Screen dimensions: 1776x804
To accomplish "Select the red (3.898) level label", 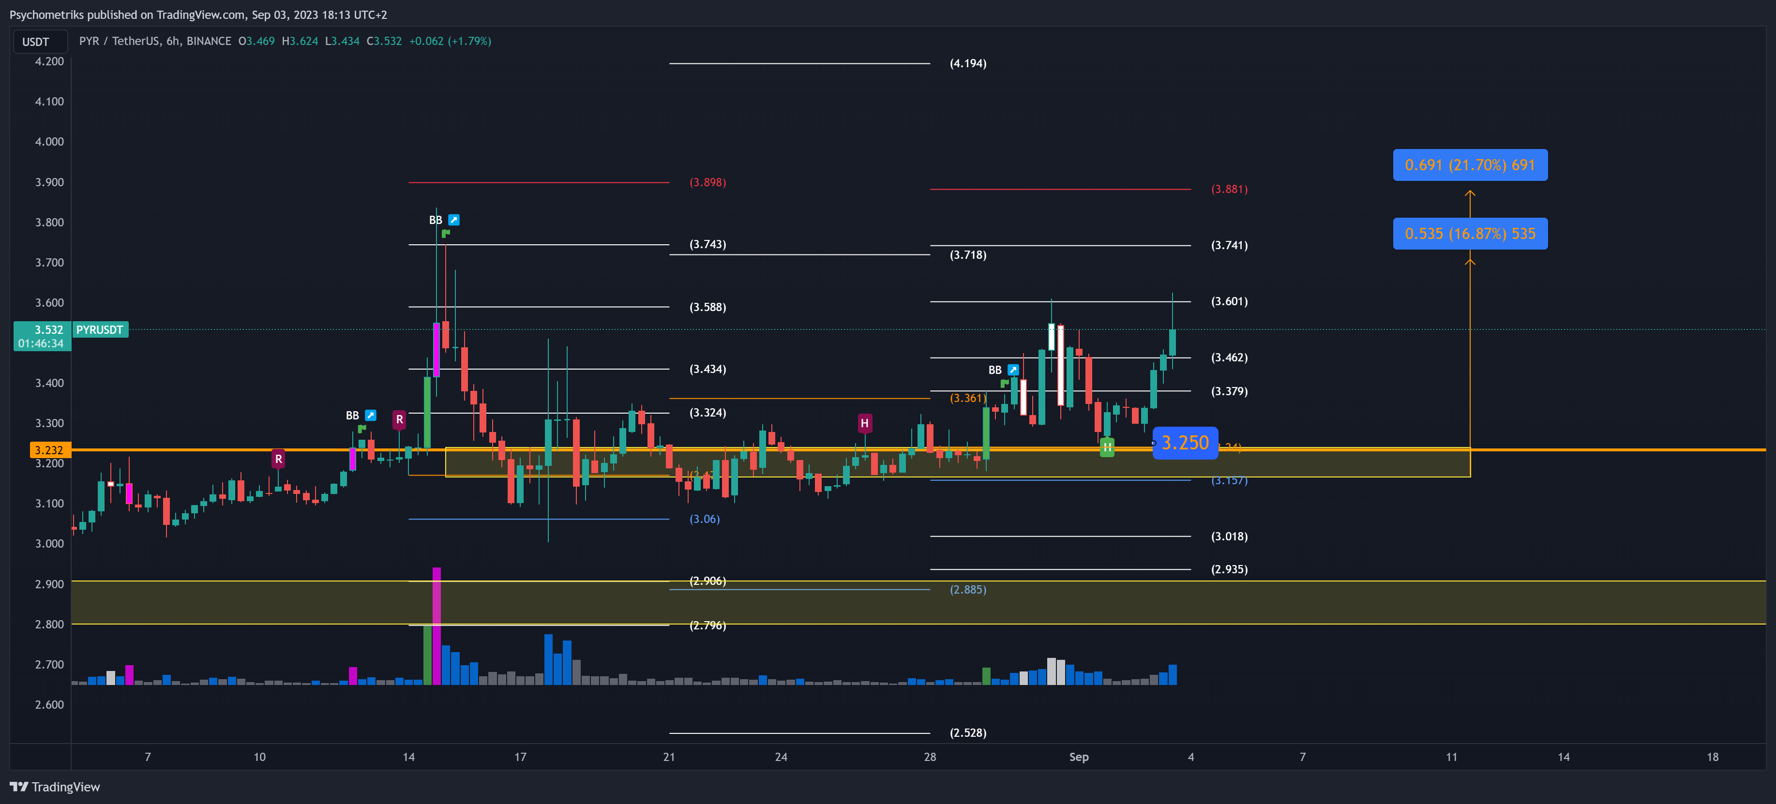I will tap(707, 182).
